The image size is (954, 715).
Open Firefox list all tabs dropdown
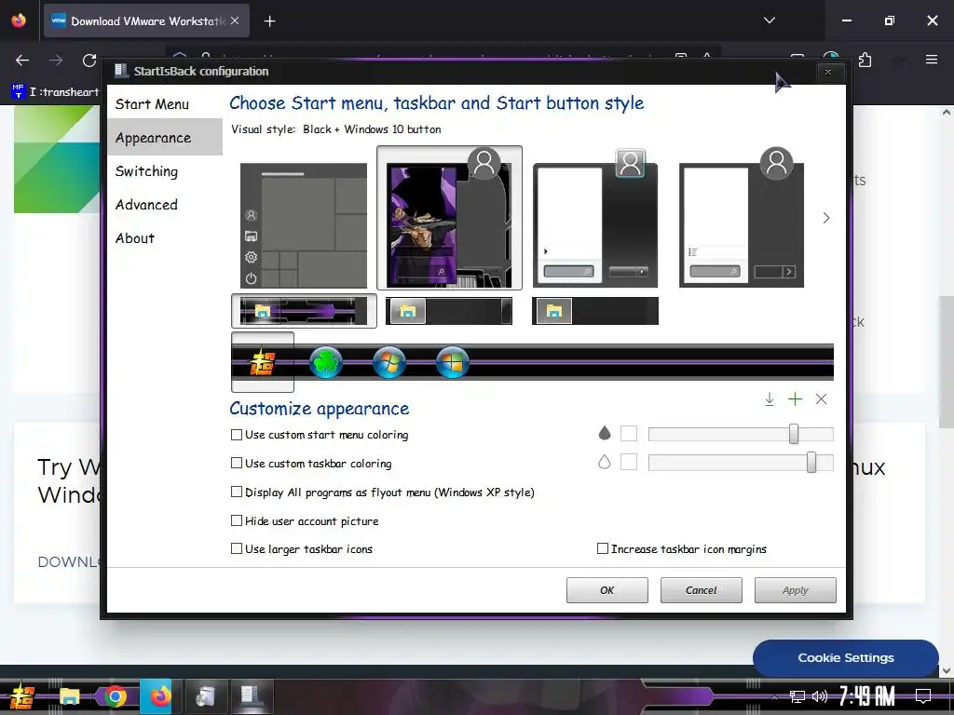[769, 20]
